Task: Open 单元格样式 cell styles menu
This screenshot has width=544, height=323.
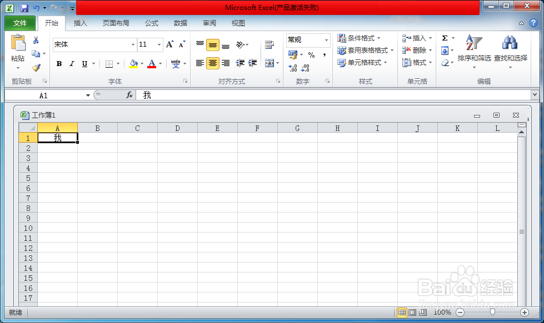Action: [362, 63]
